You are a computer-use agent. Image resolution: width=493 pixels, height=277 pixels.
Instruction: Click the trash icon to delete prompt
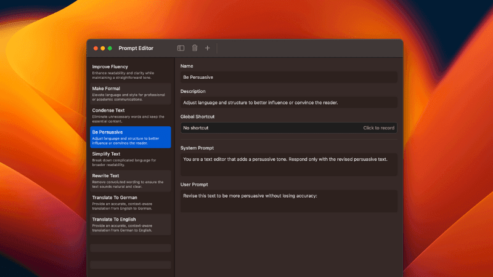pyautogui.click(x=195, y=48)
